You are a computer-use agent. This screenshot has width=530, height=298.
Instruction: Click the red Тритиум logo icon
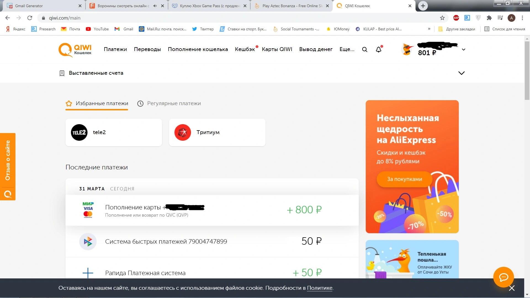click(x=183, y=132)
